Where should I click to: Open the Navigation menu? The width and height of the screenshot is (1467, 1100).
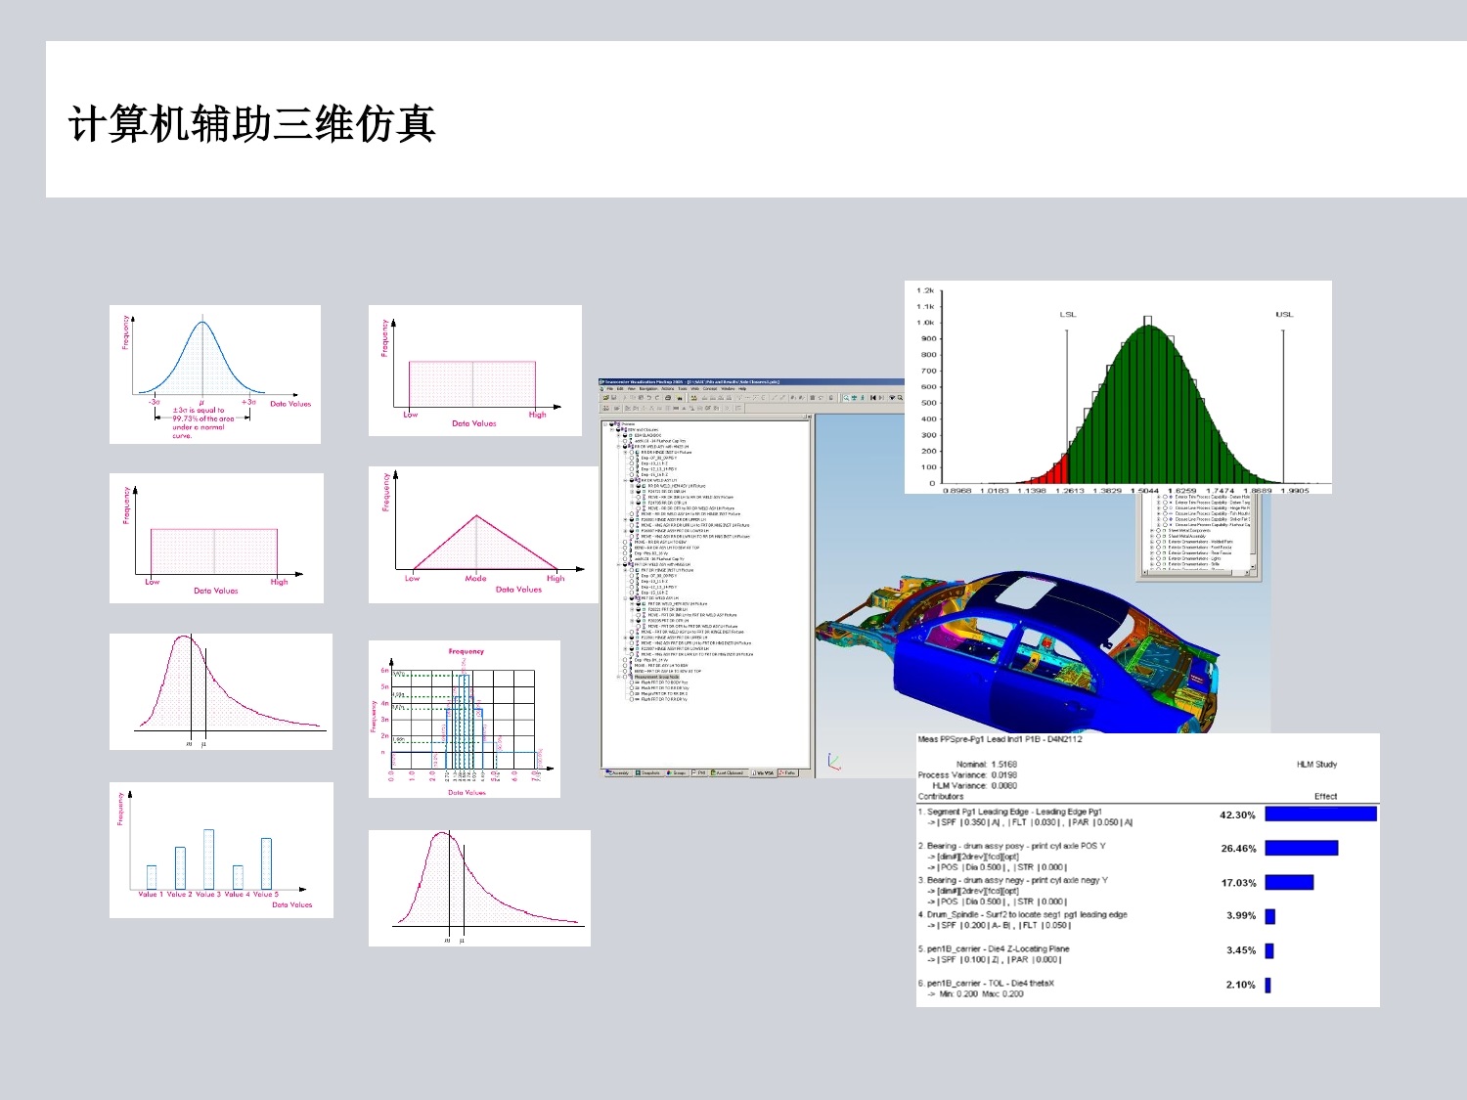648,388
